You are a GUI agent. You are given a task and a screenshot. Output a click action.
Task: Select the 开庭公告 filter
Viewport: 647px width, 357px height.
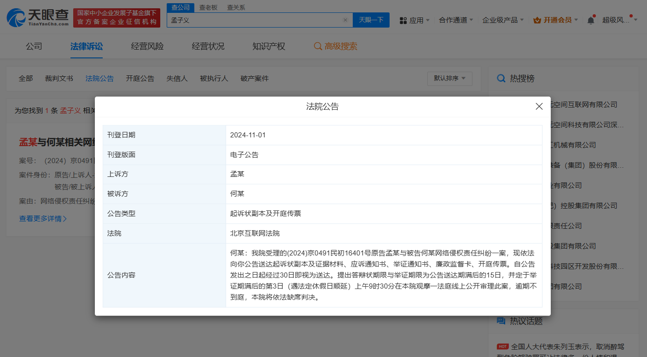point(140,79)
